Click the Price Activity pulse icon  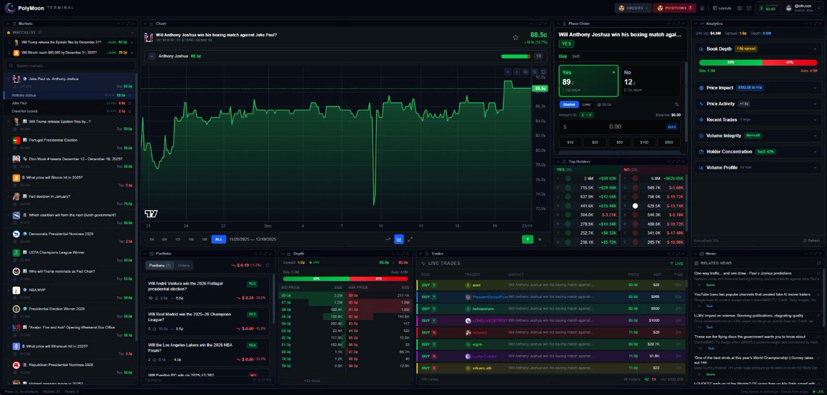[701, 103]
